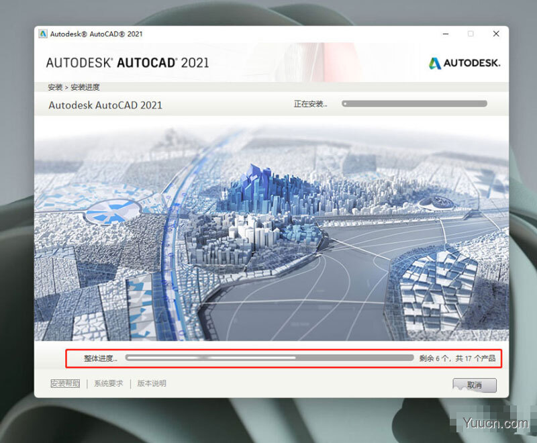Close the AutoCAD 2021 installer window

click(x=496, y=34)
